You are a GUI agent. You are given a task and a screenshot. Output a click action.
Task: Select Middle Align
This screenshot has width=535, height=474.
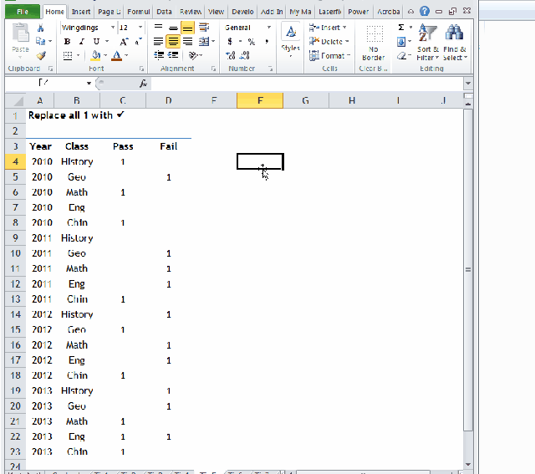coord(173,28)
